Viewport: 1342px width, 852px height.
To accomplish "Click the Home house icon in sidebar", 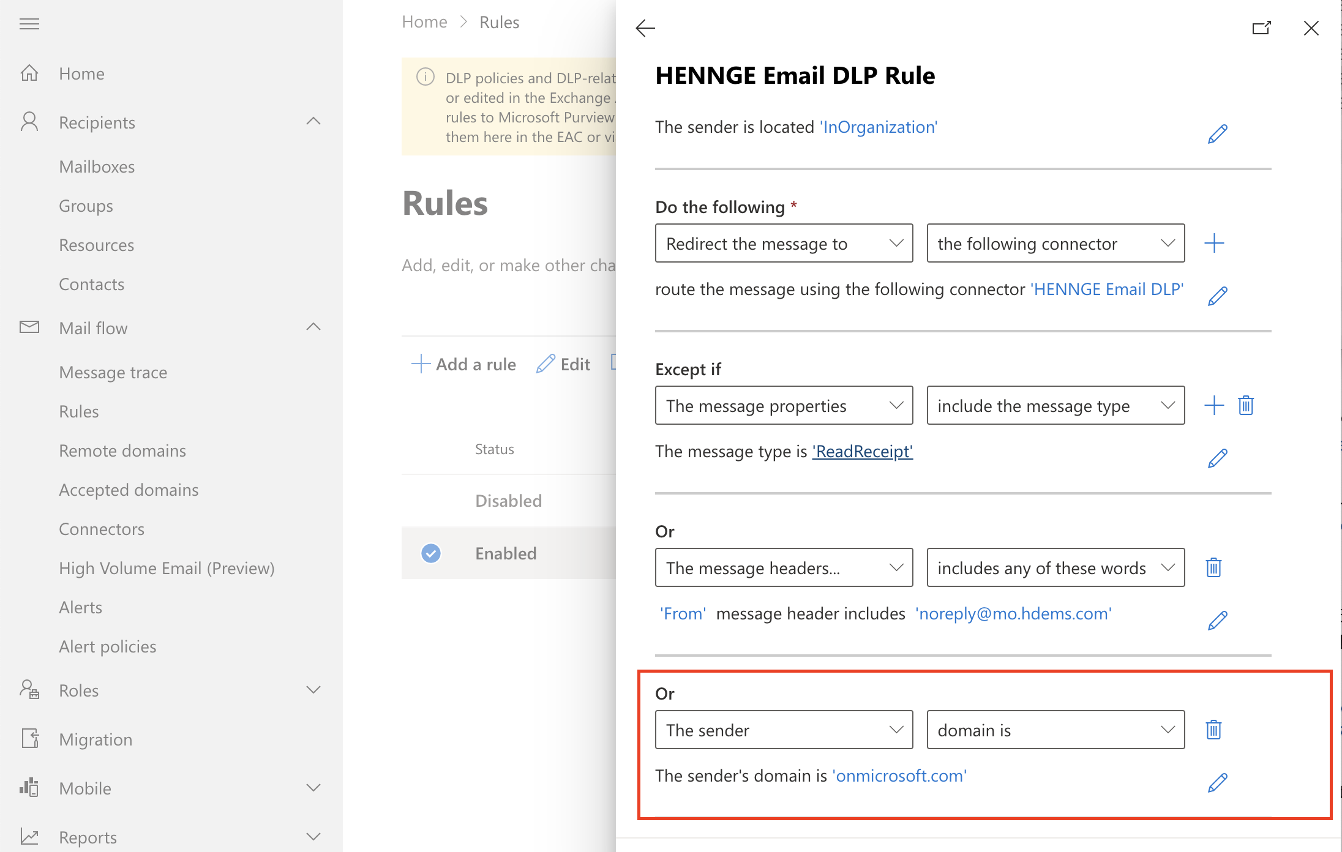I will [29, 73].
